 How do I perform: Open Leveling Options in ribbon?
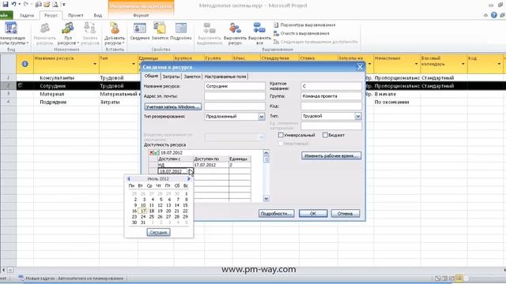tap(304, 24)
